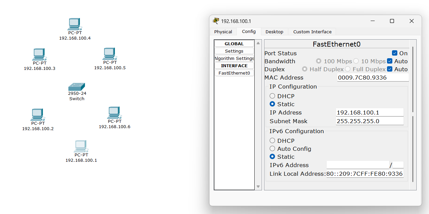Click the Packet Tracer icon in title bar
This screenshot has height=214, width=429.
216,21
